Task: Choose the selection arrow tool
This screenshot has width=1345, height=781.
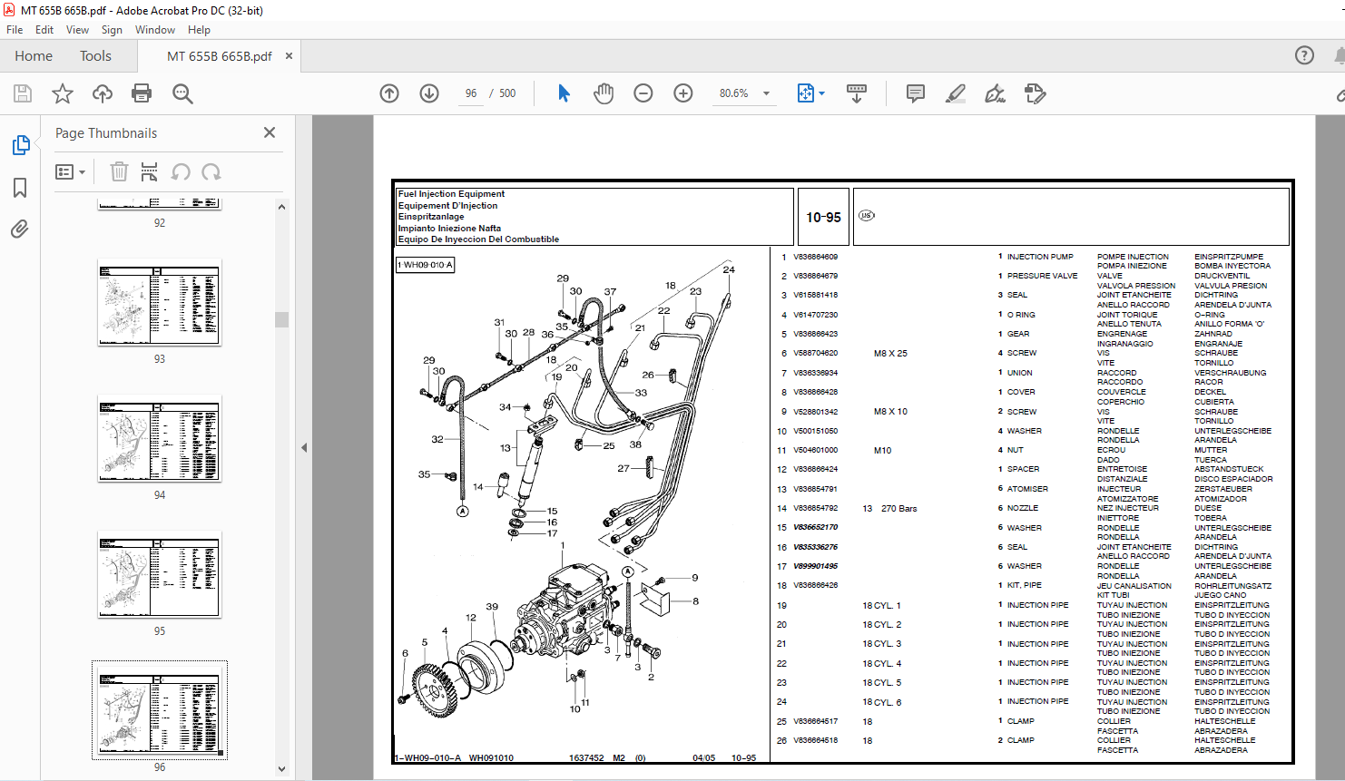Action: [x=564, y=93]
